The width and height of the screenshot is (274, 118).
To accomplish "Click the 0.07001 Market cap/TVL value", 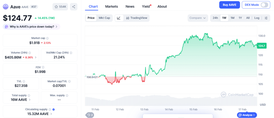I will pyautogui.click(x=59, y=86).
